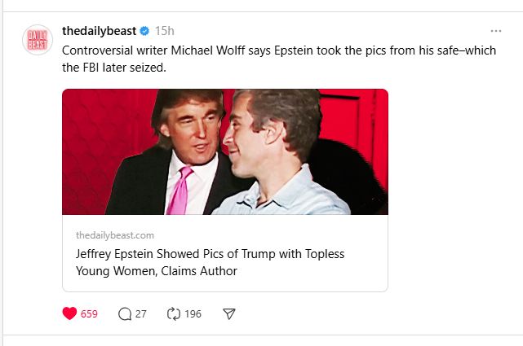Click the 659 likes count
The image size is (523, 346).
[x=89, y=313]
